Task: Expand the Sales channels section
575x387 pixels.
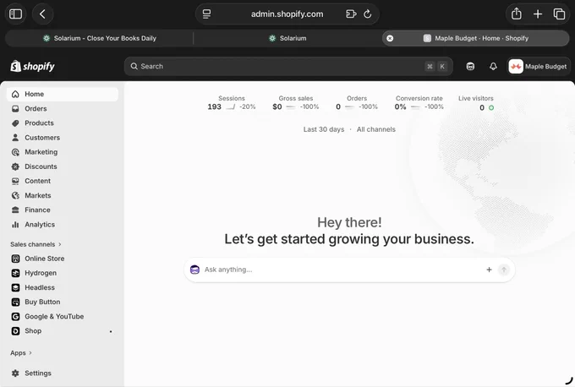Action: point(36,244)
